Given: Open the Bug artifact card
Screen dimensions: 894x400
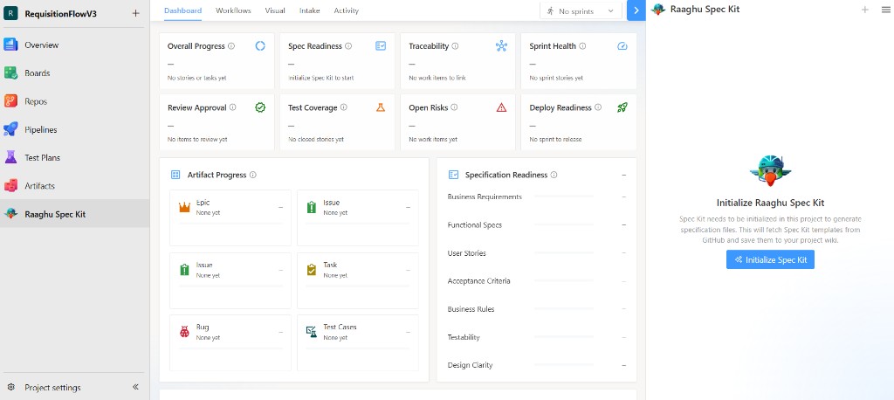Looking at the screenshot, I should point(230,343).
